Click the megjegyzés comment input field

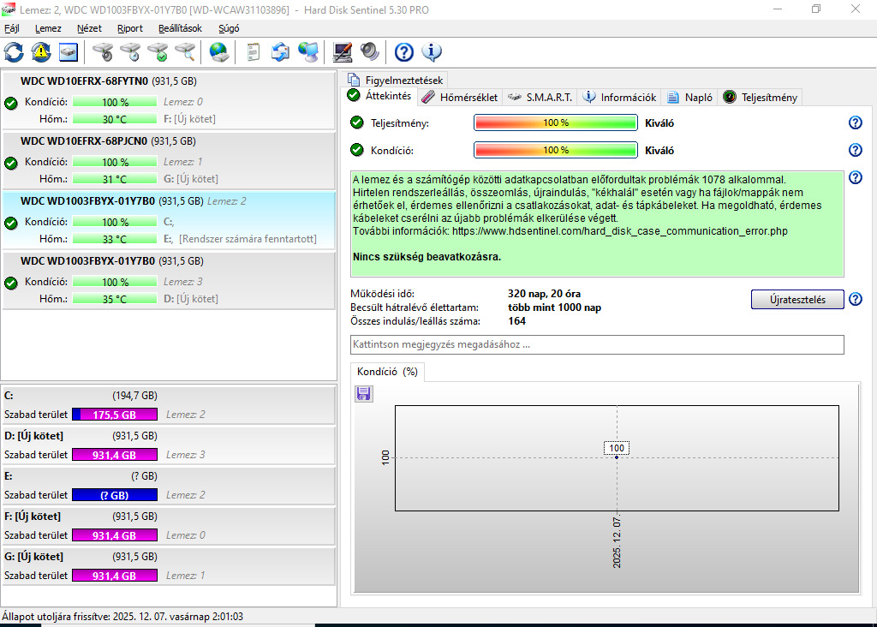597,344
